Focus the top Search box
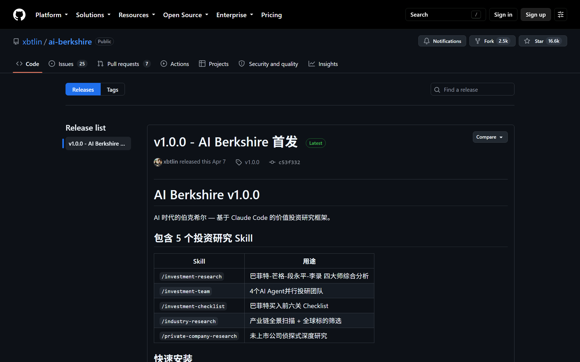The width and height of the screenshot is (580, 362). [445, 14]
